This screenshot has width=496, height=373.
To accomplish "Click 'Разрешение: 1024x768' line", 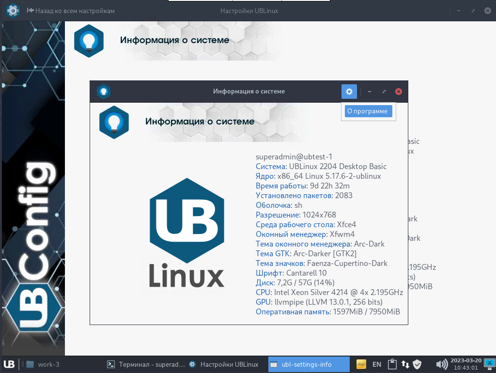I will 296,215.
